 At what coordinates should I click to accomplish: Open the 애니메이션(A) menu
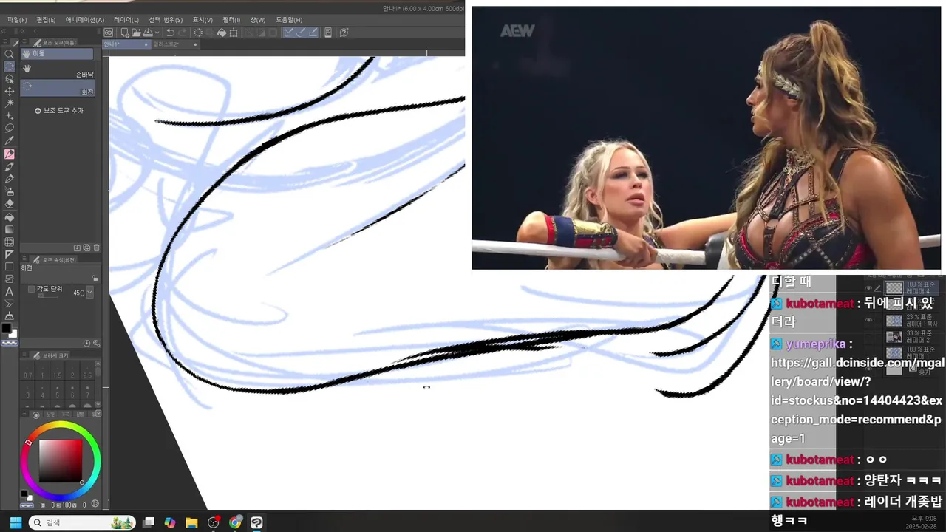85,20
